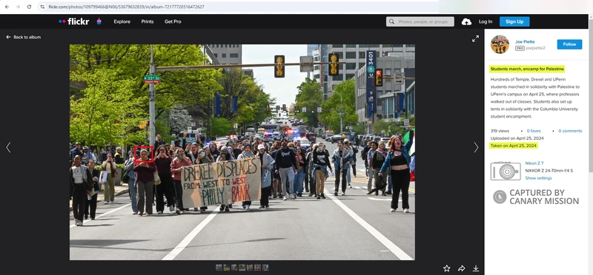Open Joe Piette's profile avatar
This screenshot has width=593, height=275.
tap(500, 44)
